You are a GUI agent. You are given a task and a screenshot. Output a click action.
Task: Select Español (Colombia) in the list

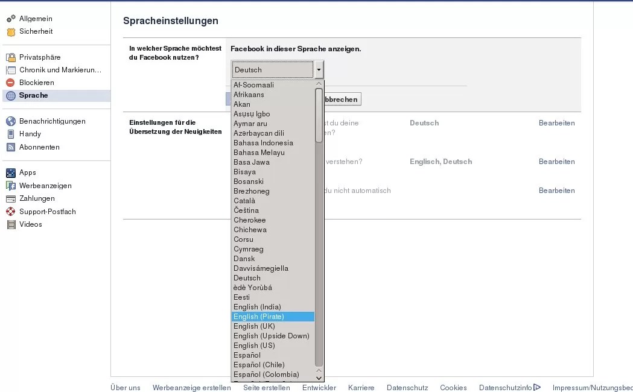click(273, 375)
